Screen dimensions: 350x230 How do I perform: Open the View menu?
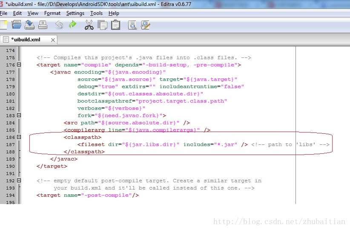click(x=33, y=13)
